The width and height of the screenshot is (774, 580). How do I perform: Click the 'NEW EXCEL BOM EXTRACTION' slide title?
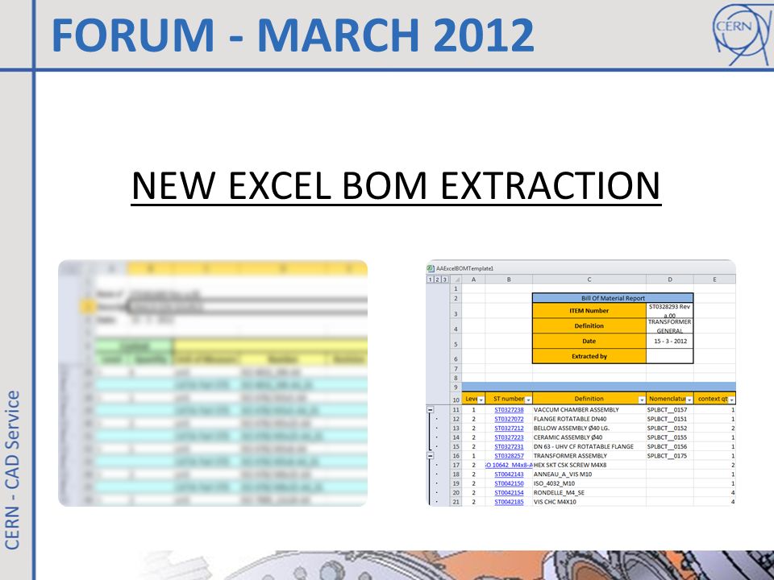396,186
